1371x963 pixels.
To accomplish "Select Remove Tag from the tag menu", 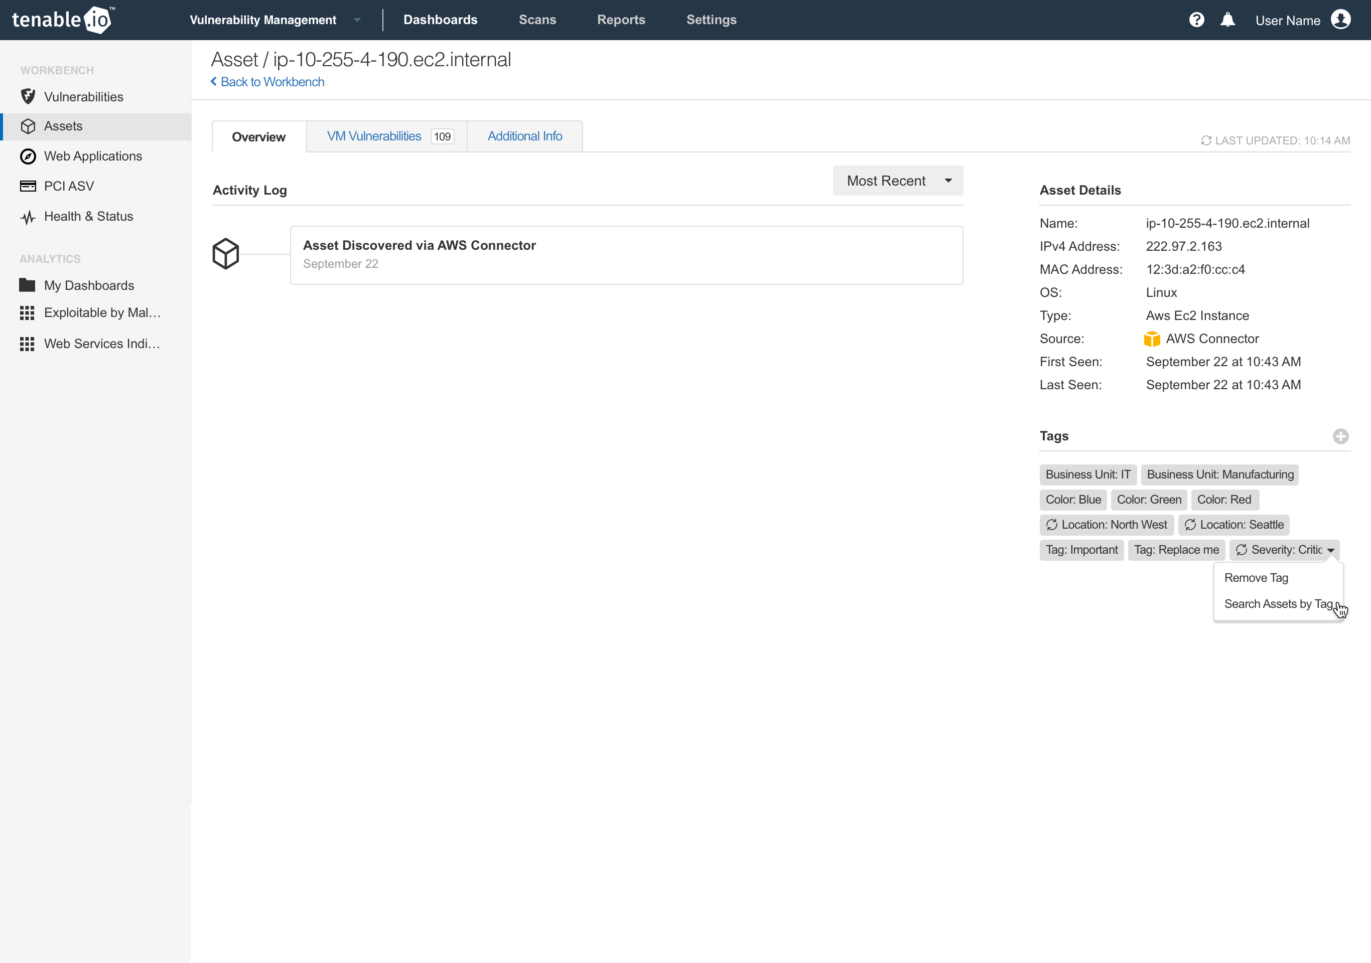I will 1256,578.
